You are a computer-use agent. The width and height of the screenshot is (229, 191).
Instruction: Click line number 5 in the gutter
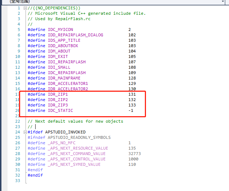tap(19, 29)
